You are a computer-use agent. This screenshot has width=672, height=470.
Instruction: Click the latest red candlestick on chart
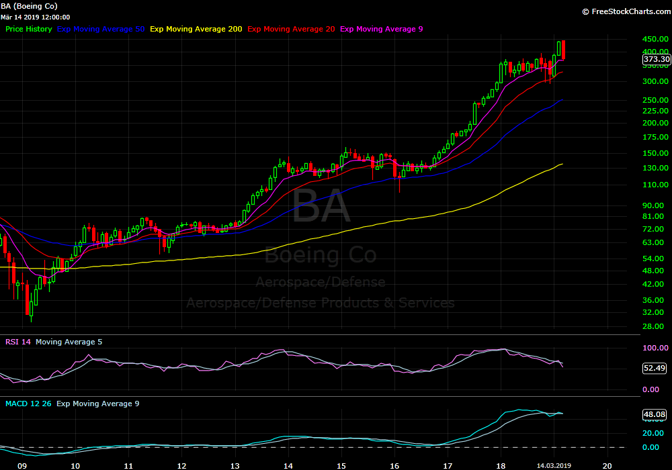[564, 50]
